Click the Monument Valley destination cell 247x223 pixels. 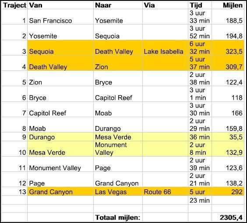[x=118, y=149]
